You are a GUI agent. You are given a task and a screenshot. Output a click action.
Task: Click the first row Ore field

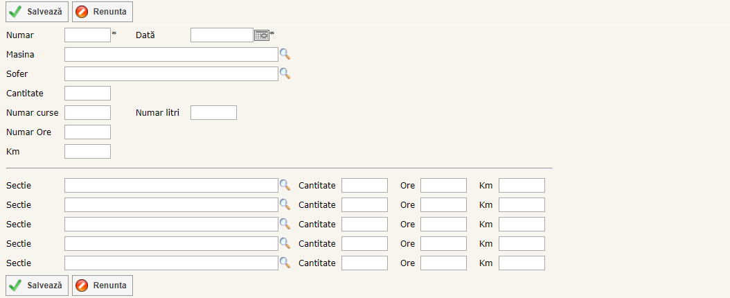pos(443,186)
